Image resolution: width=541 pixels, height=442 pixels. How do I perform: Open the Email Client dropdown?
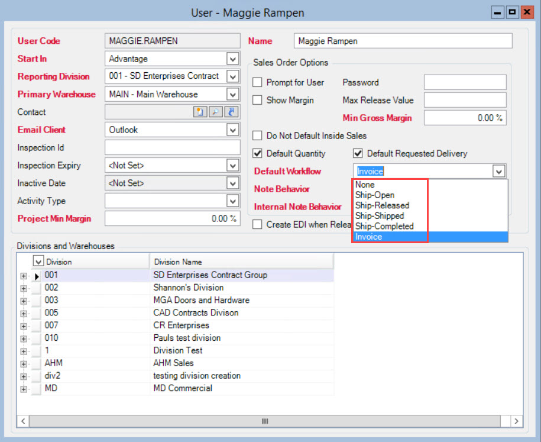pos(233,130)
